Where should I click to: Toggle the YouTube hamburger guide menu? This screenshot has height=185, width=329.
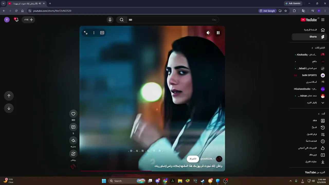(x=323, y=20)
